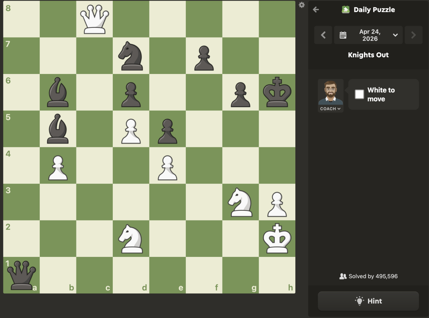This screenshot has height=318, width=429.
Task: Open board settings gear
Action: [x=302, y=5]
